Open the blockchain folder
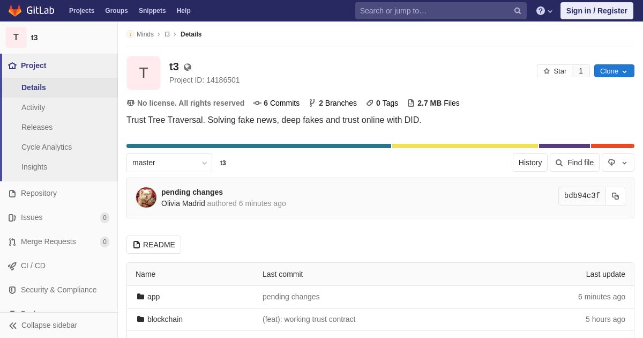This screenshot has width=643, height=338. click(x=165, y=319)
